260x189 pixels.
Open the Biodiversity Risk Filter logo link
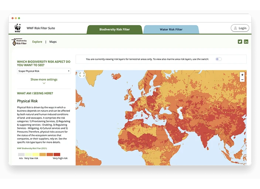pos(19,42)
